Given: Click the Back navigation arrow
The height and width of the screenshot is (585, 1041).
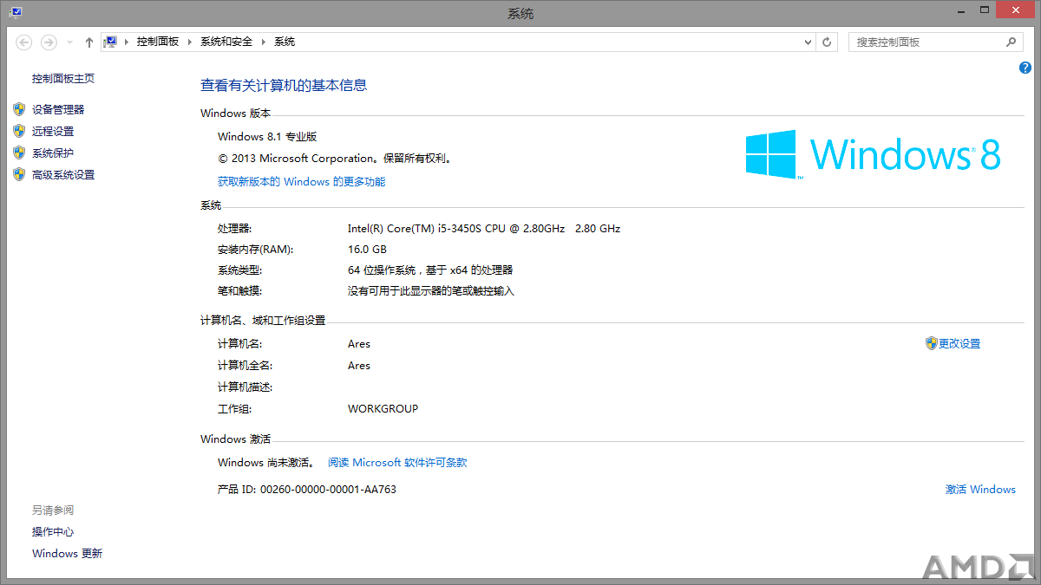Looking at the screenshot, I should 24,42.
